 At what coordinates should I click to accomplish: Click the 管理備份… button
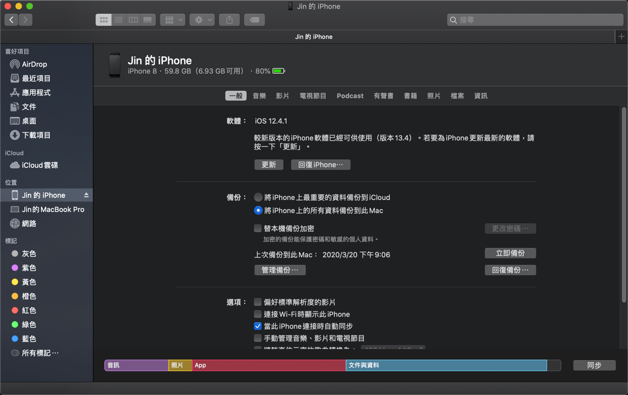280,270
